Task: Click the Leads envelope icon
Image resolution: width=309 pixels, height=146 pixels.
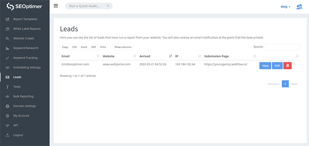Action: coord(7,77)
